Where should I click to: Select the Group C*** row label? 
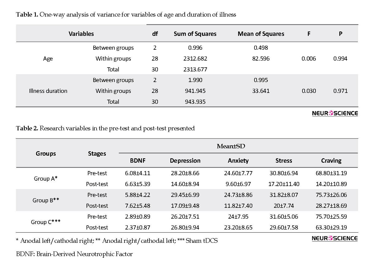pos(46,222)
